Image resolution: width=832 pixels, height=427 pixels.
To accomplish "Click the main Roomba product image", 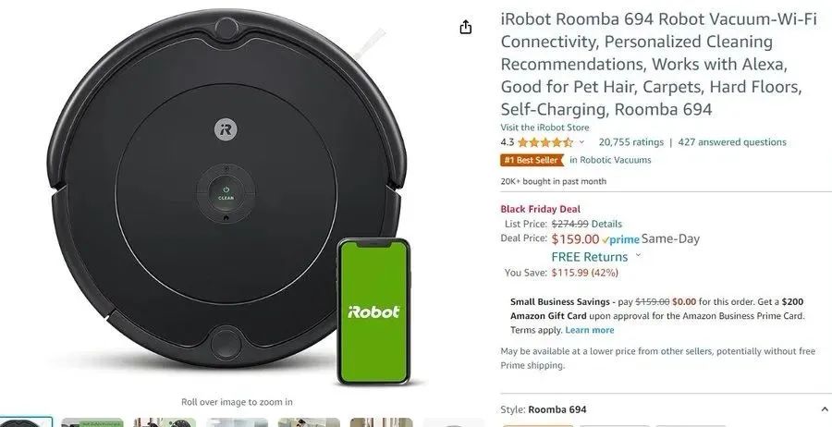I will click(228, 196).
